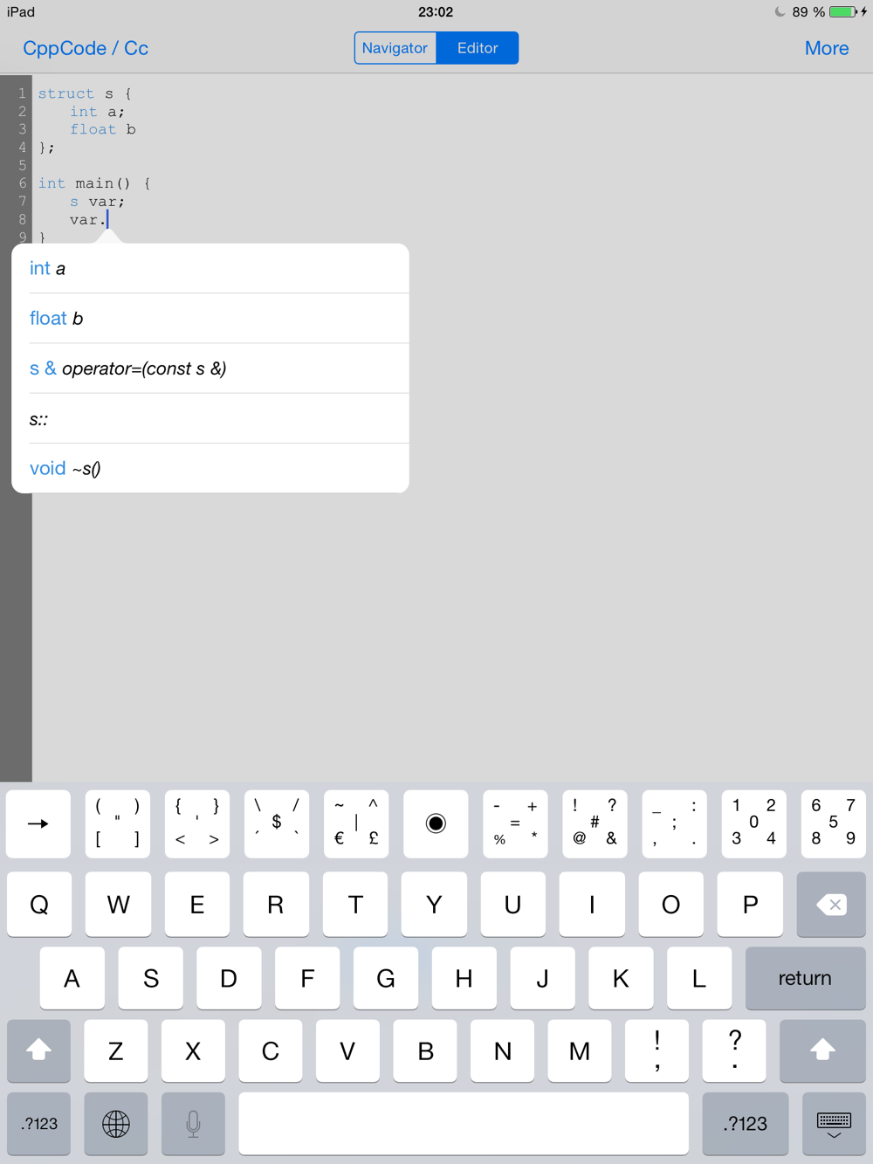Tap the P key
The image size is (873, 1164).
tap(750, 905)
